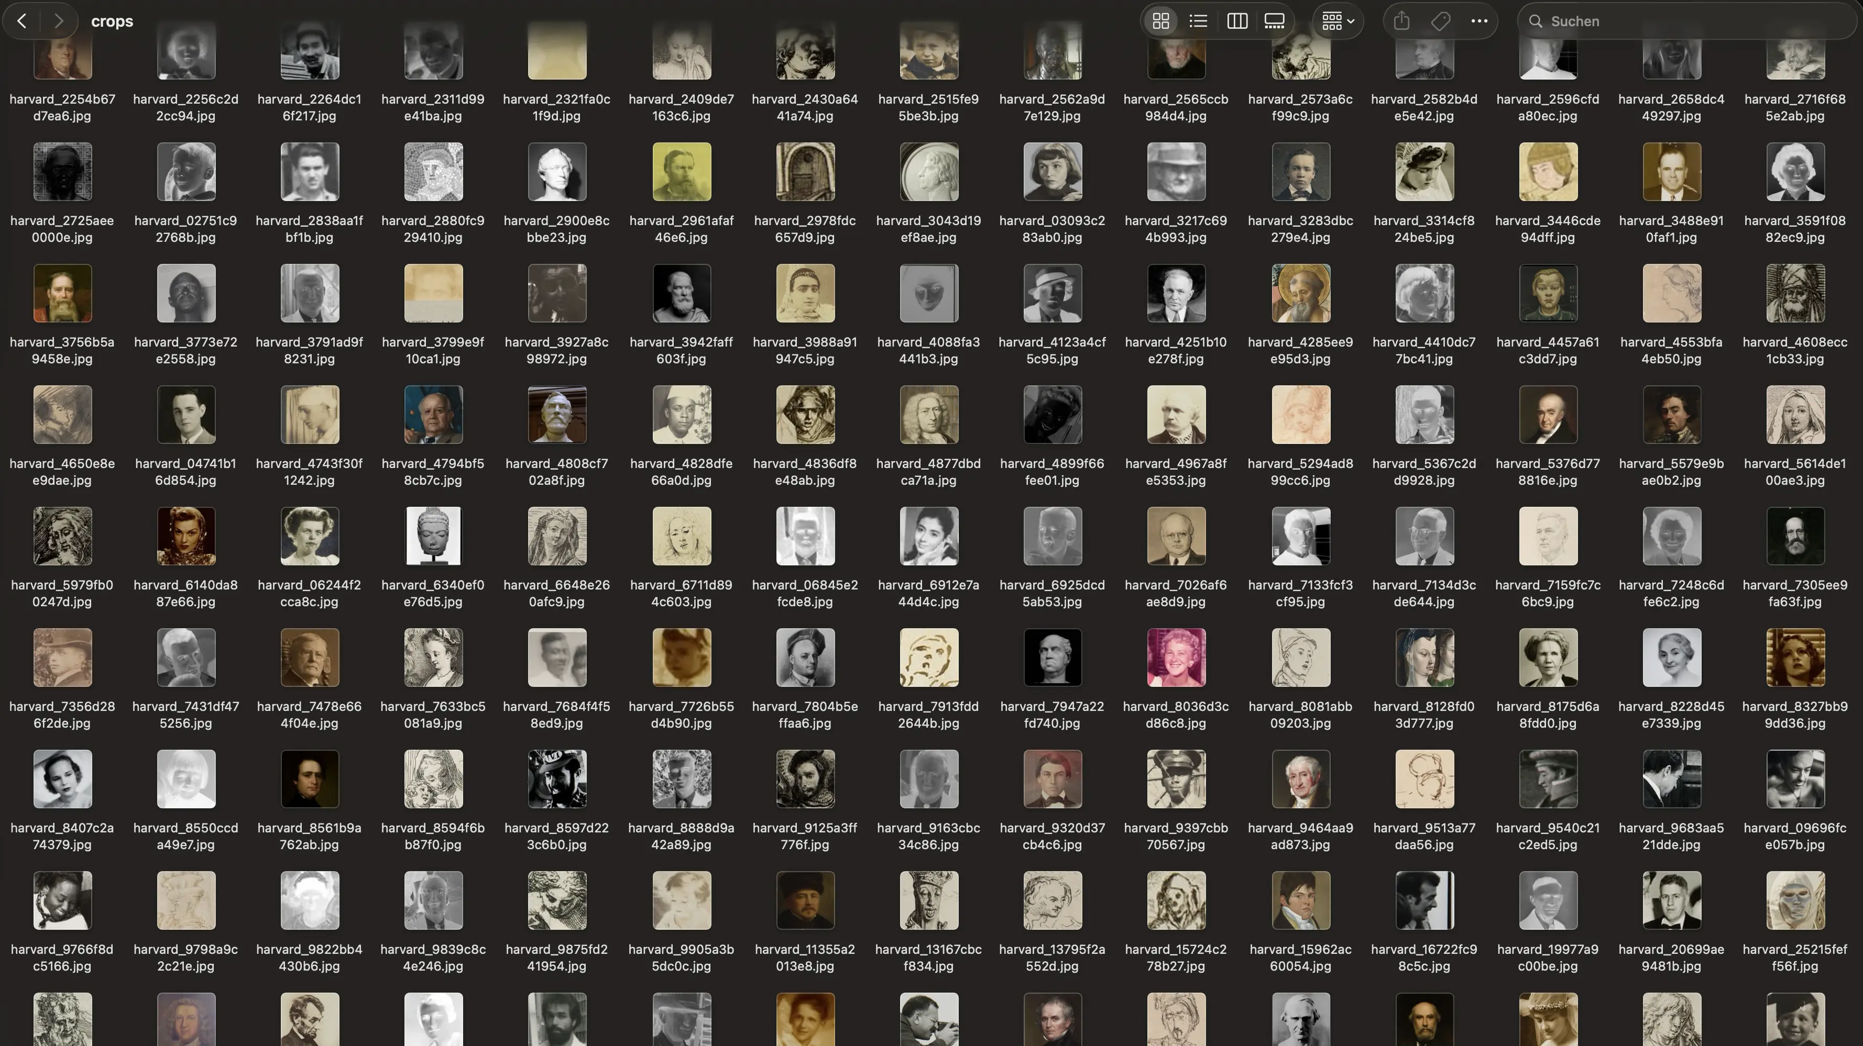The height and width of the screenshot is (1046, 1863).
Task: Select the harvard_4808cf702a8f.jpg thumbnail
Action: (x=557, y=414)
